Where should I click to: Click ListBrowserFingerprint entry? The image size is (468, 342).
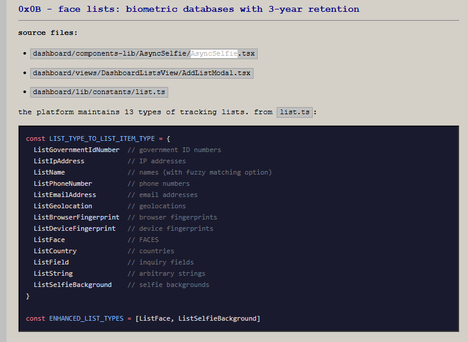click(76, 217)
